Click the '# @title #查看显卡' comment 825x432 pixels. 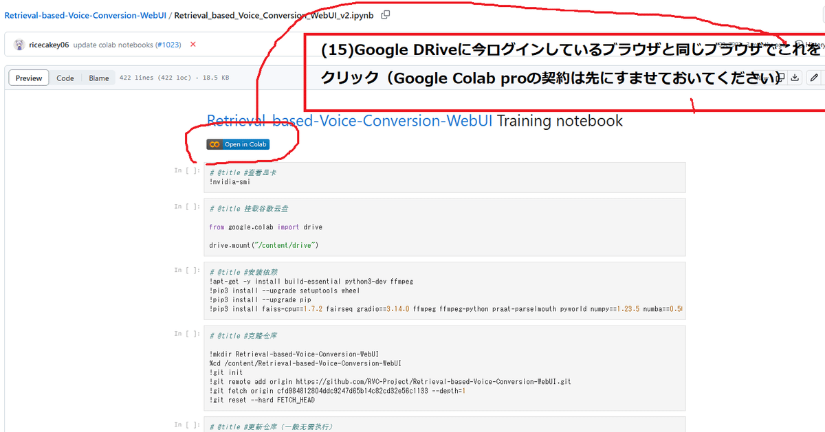pyautogui.click(x=243, y=173)
